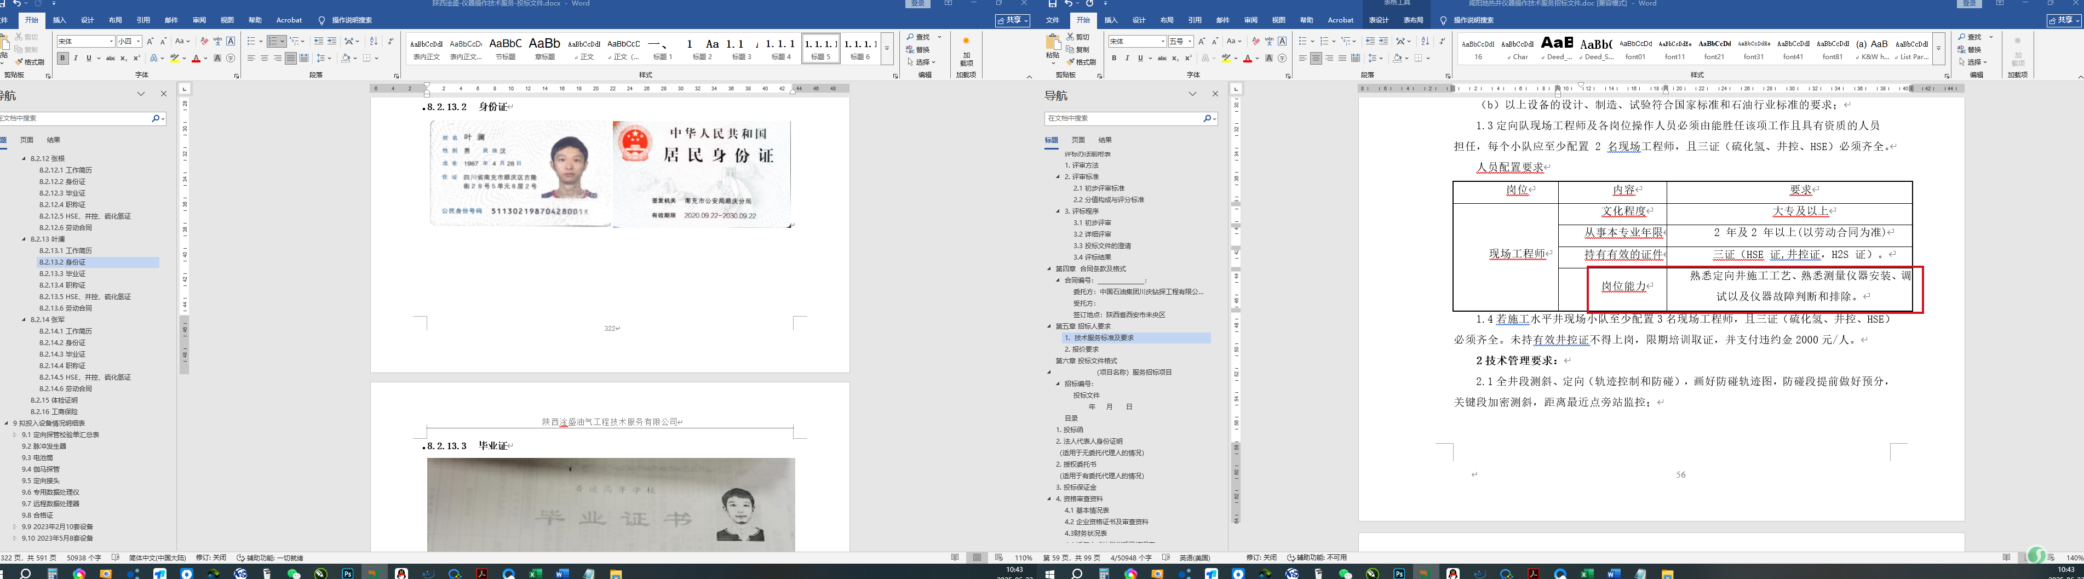
Task: Select 2. 报价要求 in the right navigation pane
Action: point(1082,349)
